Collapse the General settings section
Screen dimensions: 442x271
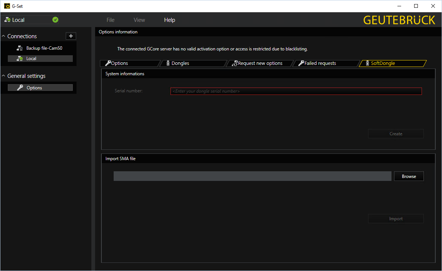(x=4, y=76)
